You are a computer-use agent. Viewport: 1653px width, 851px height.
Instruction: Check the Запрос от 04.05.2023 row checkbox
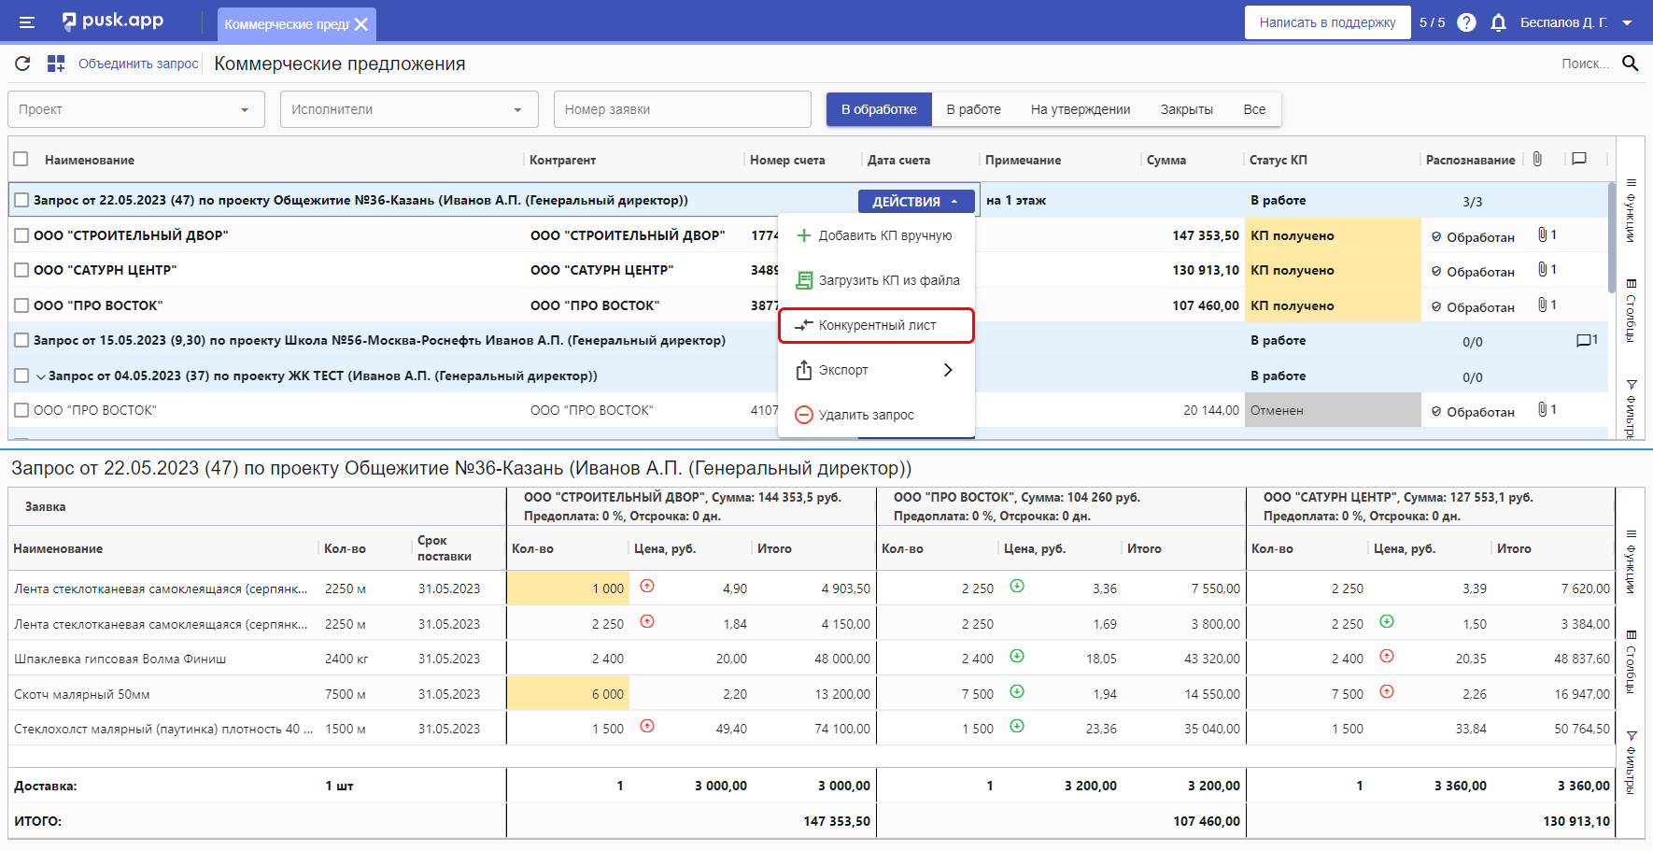pos(21,376)
